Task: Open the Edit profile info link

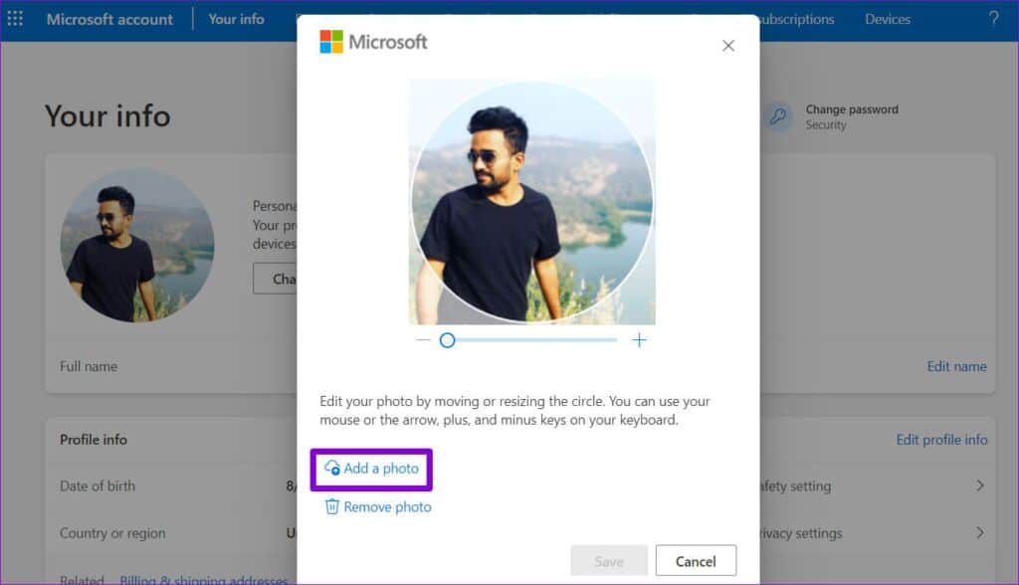Action: pyautogui.click(x=940, y=439)
